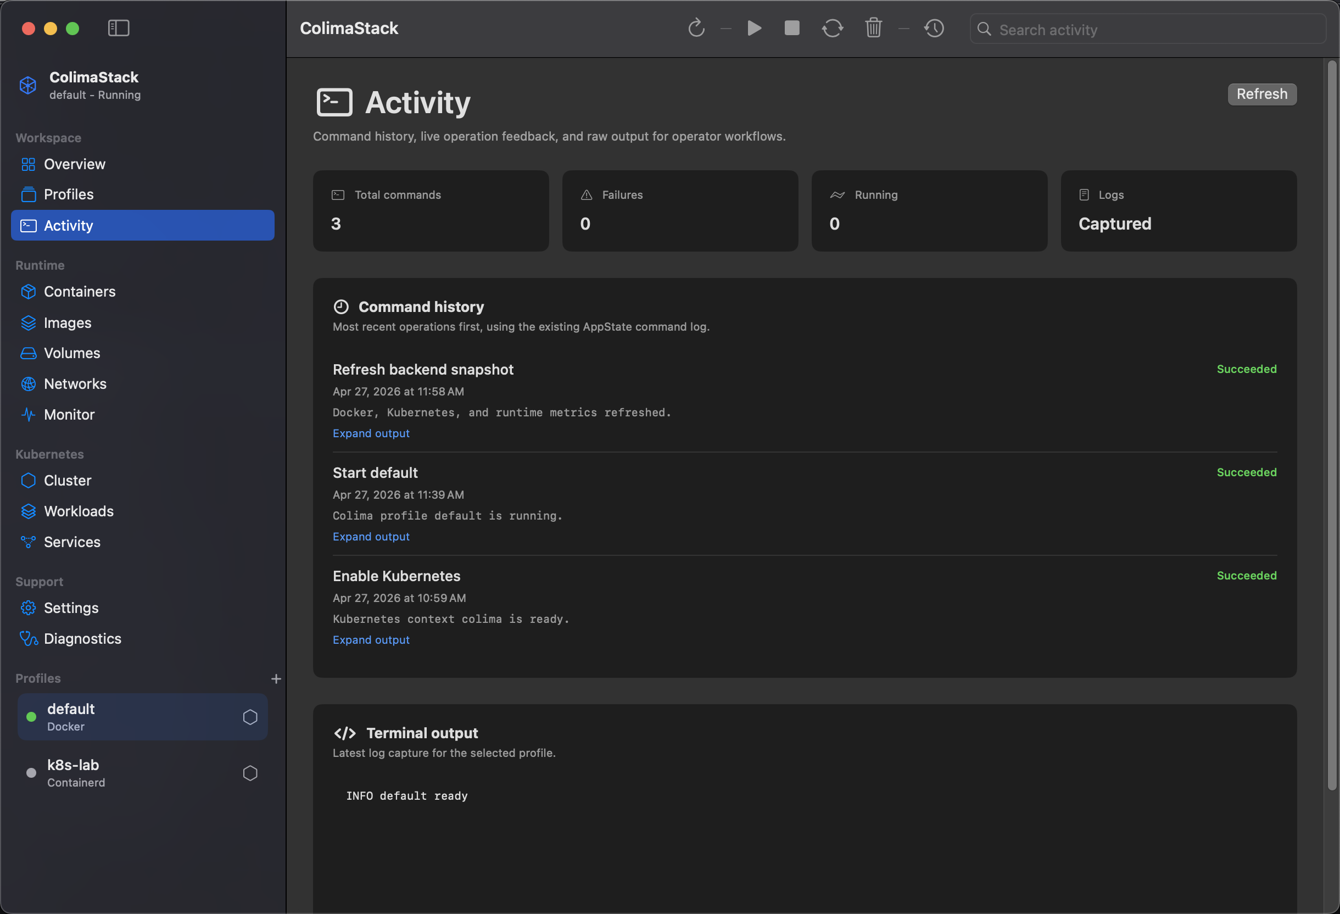The width and height of the screenshot is (1340, 914).
Task: Click Succeeded status of Start default
Action: 1247,472
